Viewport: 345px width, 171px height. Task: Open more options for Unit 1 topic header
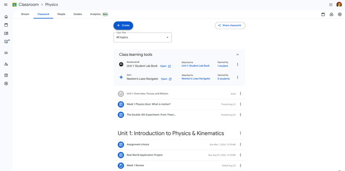(240, 133)
